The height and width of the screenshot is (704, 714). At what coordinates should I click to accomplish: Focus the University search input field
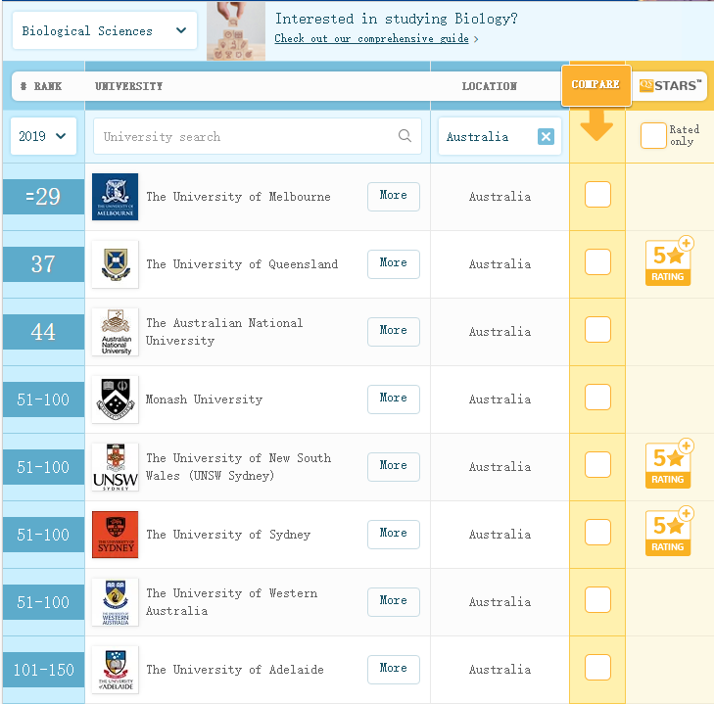pyautogui.click(x=258, y=136)
